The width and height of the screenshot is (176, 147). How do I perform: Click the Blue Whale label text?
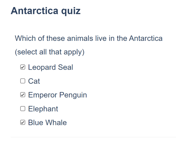point(48,123)
